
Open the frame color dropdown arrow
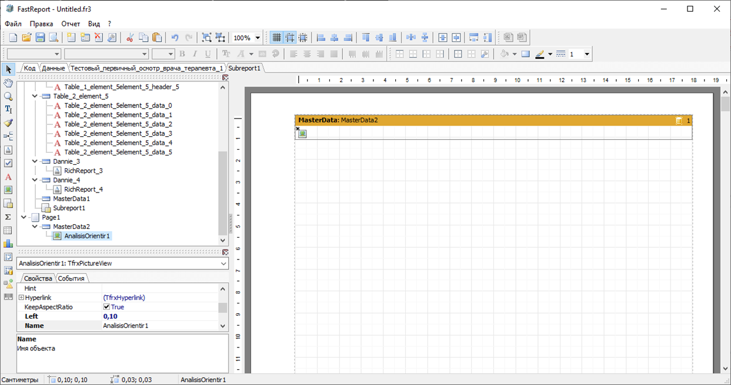tap(550, 54)
